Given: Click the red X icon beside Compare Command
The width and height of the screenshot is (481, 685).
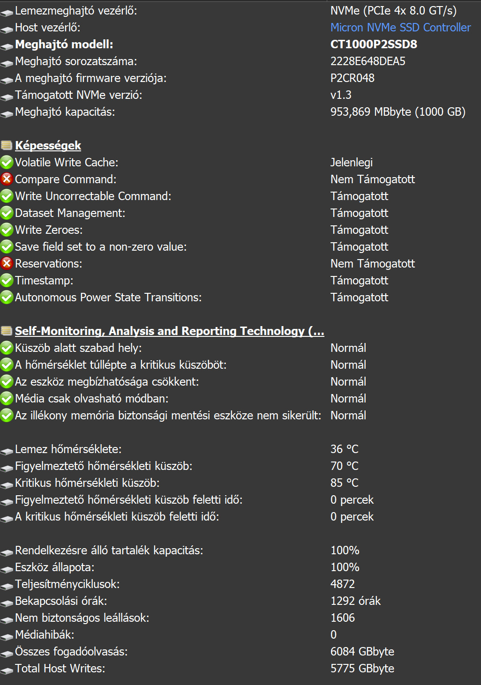Looking at the screenshot, I should point(7,179).
